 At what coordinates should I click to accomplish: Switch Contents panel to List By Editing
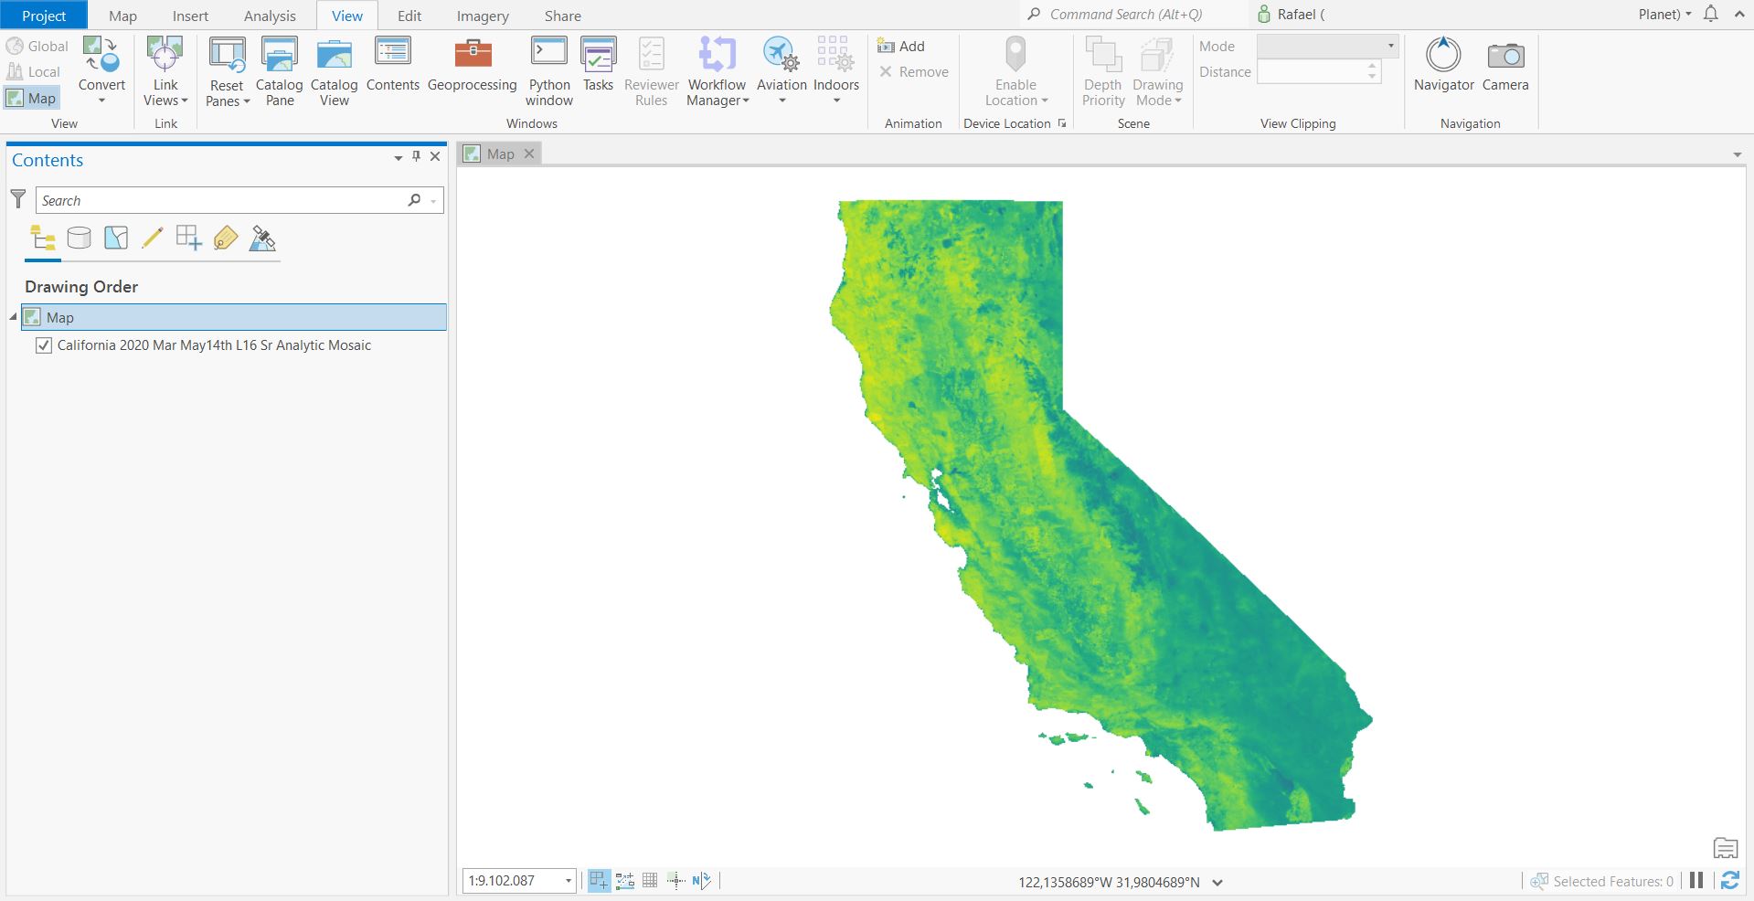coord(152,238)
